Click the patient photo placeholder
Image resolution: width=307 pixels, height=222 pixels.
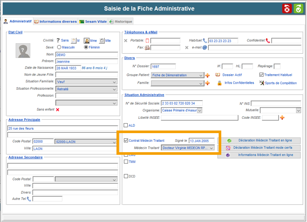(23, 51)
